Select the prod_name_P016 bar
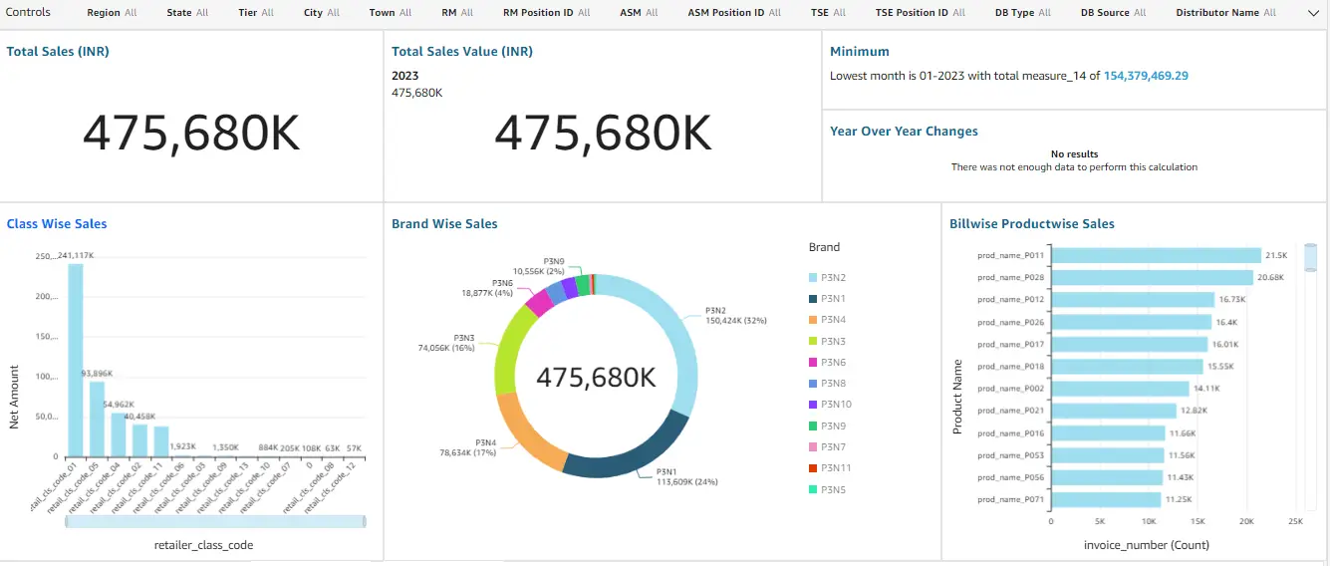The height and width of the screenshot is (566, 1330). click(1109, 433)
